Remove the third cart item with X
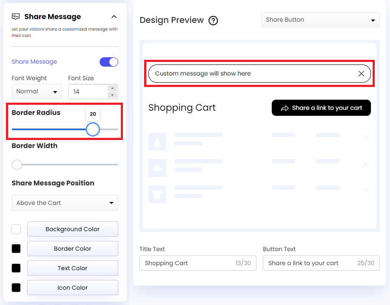Image resolution: width=390 pixels, height=305 pixels. click(x=366, y=190)
